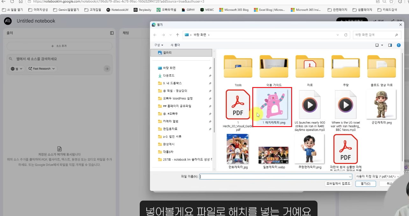This screenshot has height=216, width=409.
Task: Select the 이용 가이드 folder
Action: pyautogui.click(x=274, y=70)
